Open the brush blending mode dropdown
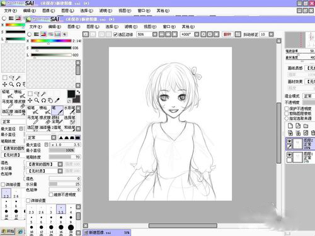Viewport: 315px width, 236px height. point(54,138)
